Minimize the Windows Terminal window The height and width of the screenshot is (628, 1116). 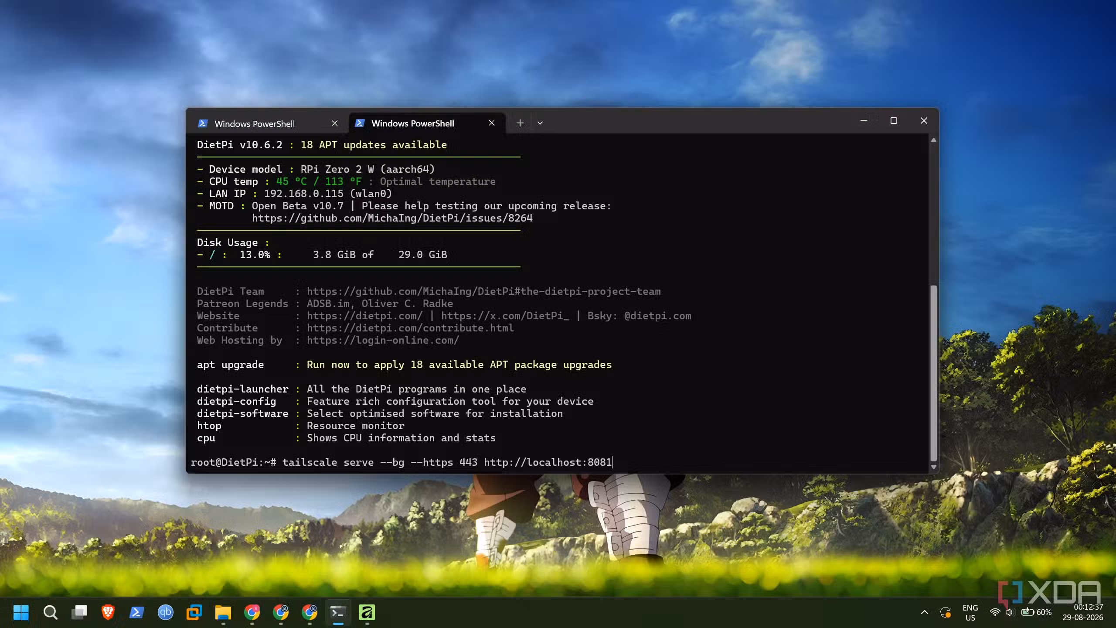864,120
